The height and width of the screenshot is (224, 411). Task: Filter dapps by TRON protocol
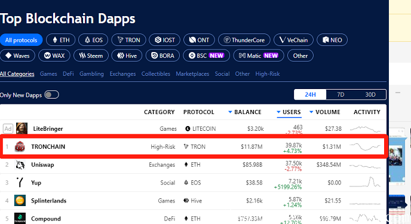[128, 40]
